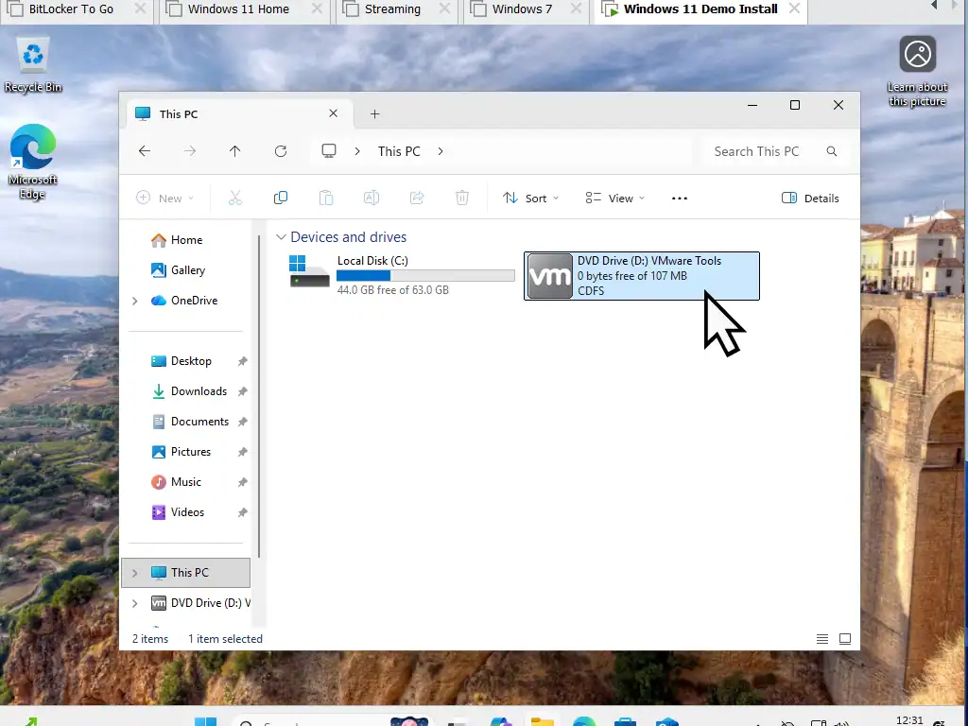968x726 pixels.
Task: Toggle the Details pane button
Action: 810,198
